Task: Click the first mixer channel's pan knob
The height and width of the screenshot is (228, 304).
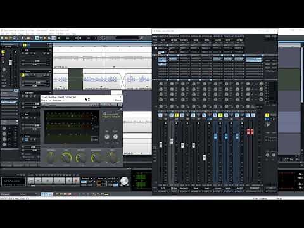Action: 161,106
